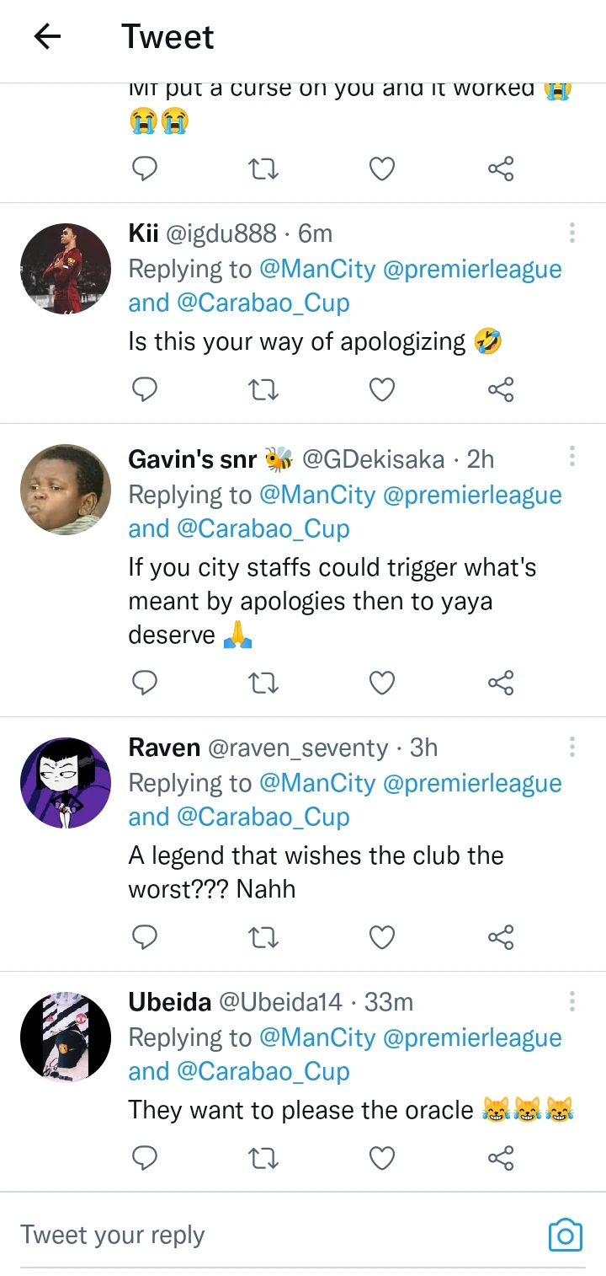View Raven's profile picture

point(66,783)
